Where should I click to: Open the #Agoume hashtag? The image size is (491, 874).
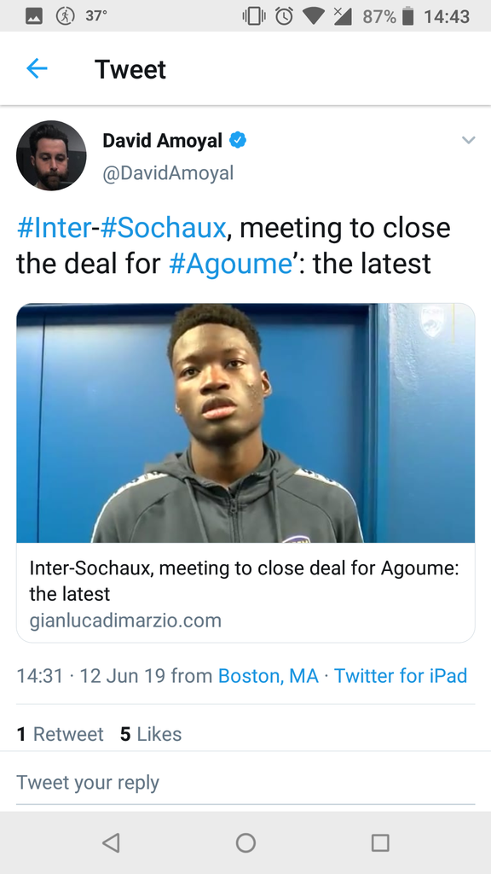pyautogui.click(x=230, y=263)
